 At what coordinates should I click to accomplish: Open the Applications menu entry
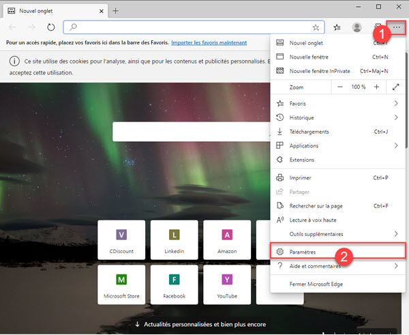click(337, 146)
